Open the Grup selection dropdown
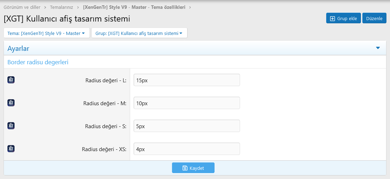 [139, 33]
